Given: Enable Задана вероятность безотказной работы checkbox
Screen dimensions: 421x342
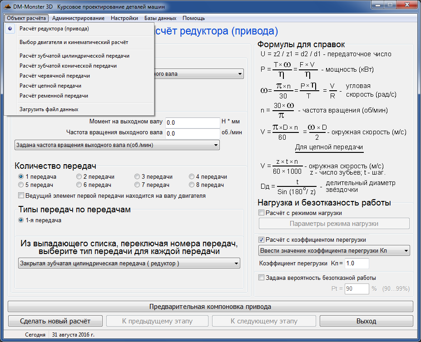Looking at the screenshot, I should coord(261,277).
